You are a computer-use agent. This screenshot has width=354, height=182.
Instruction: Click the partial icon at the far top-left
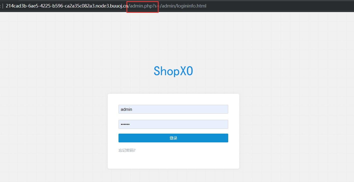1,6
